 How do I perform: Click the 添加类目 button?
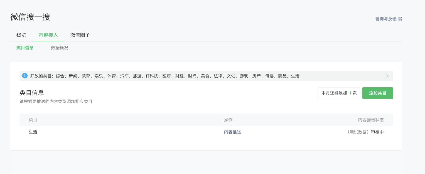(x=377, y=93)
